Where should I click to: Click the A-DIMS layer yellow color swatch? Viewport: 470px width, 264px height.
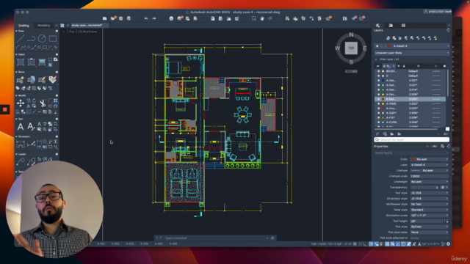click(x=383, y=104)
